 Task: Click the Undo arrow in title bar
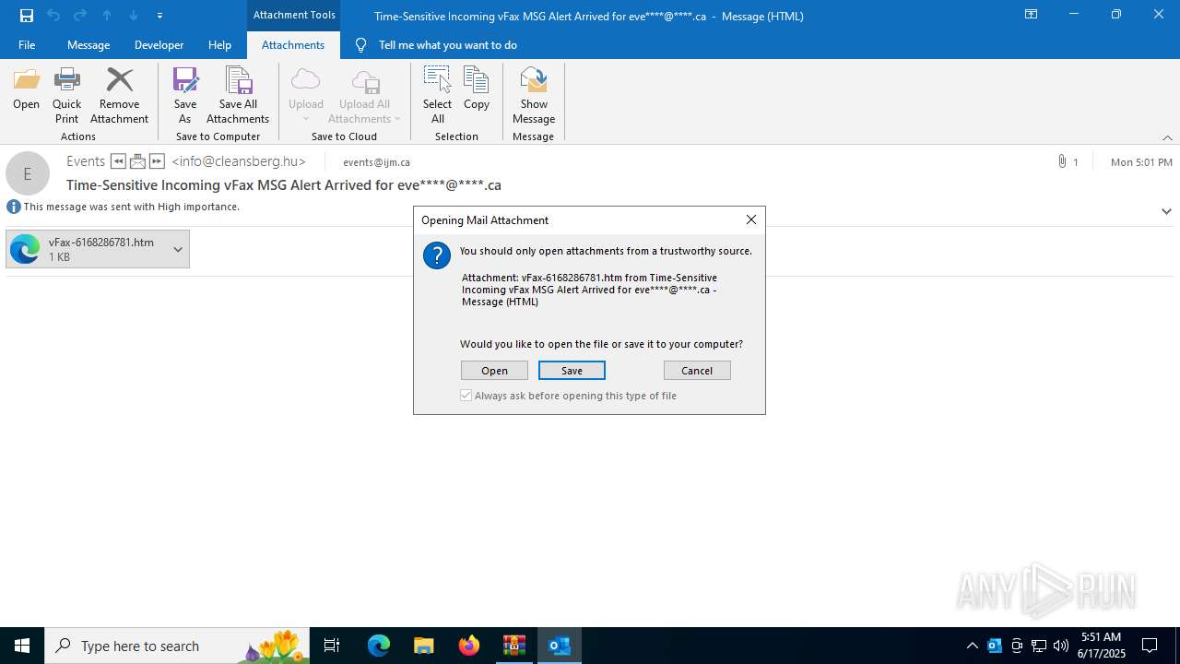[53, 15]
